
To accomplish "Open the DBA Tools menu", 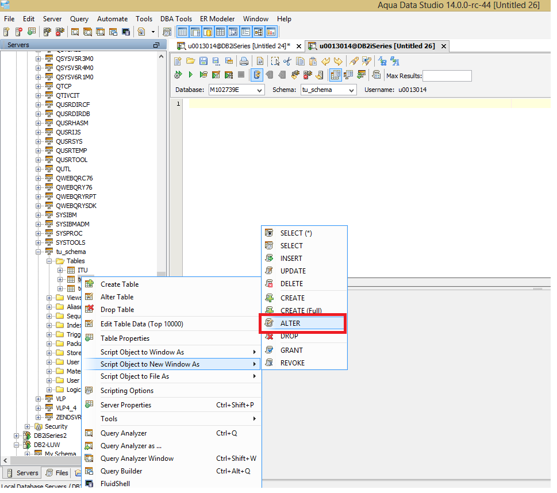I will pos(176,19).
